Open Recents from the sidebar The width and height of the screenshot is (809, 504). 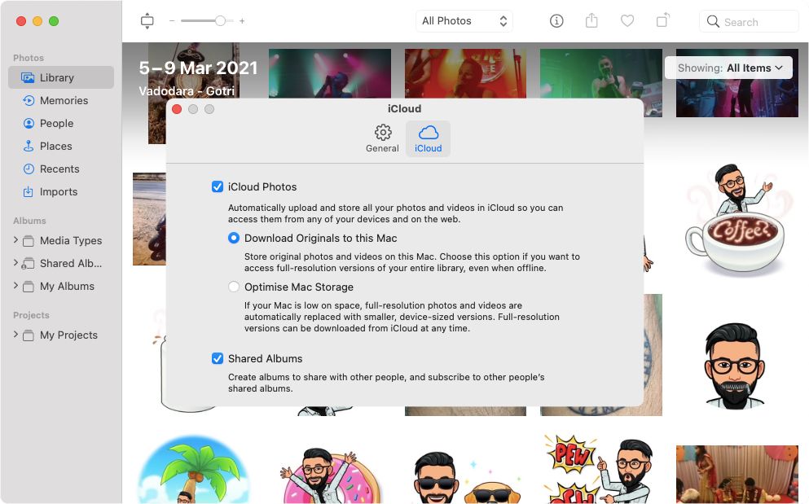click(x=58, y=169)
